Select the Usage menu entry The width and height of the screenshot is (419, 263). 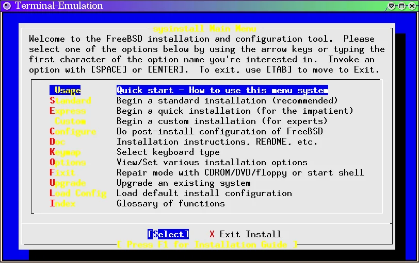click(67, 91)
